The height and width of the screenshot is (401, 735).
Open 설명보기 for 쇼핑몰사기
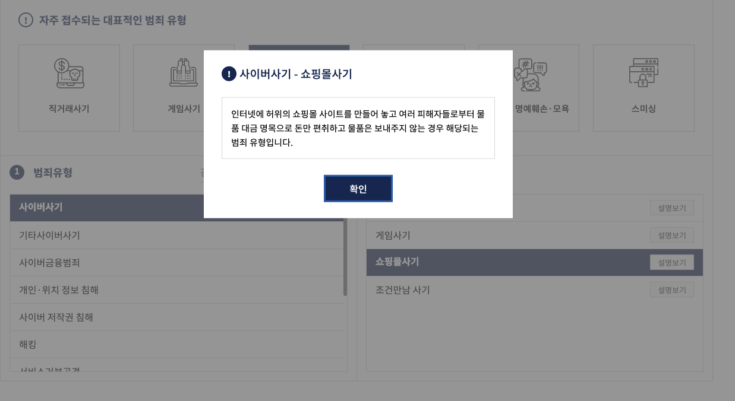[671, 263]
